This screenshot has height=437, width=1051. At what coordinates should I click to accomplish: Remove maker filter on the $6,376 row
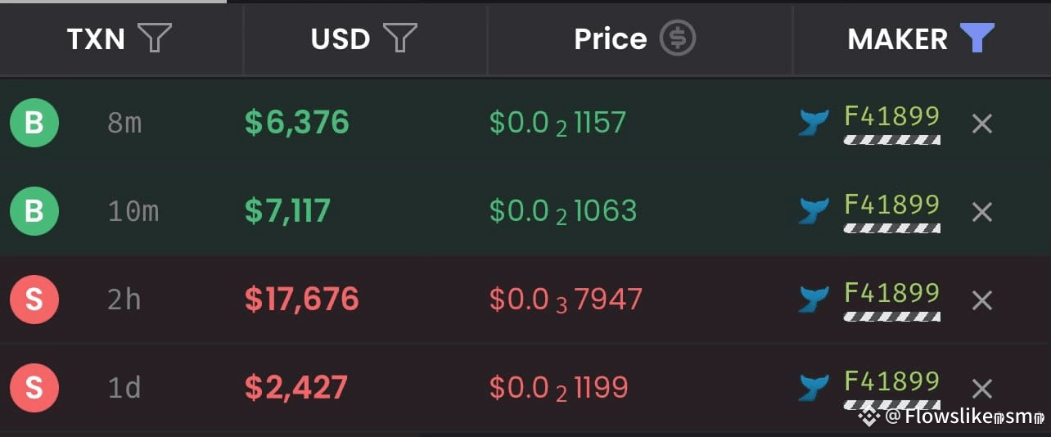click(981, 124)
